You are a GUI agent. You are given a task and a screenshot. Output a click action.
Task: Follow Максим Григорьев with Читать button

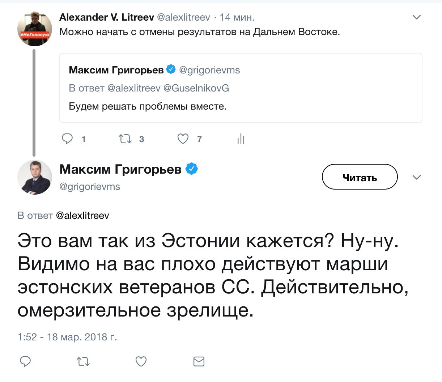(360, 177)
